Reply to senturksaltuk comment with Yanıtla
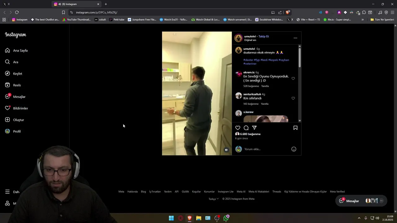 (265, 104)
